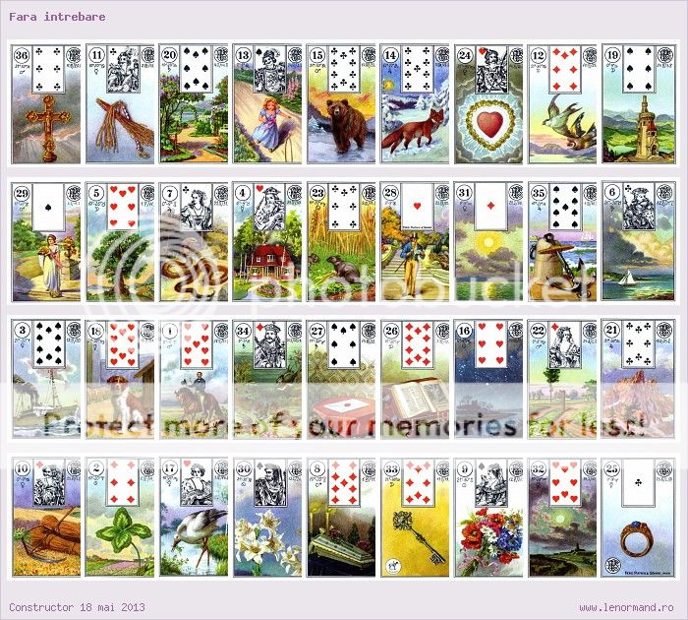Select card 36 showing the Cross

pos(46,103)
